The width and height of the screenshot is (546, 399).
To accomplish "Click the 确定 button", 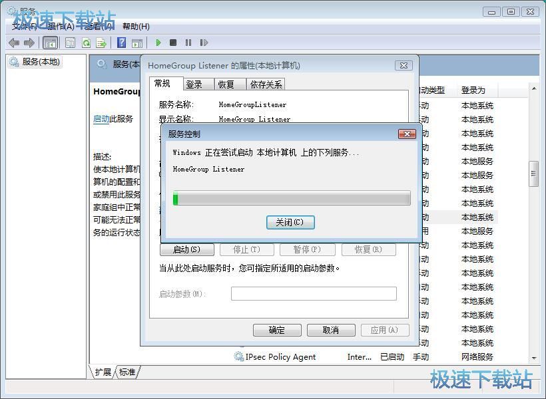I will coord(277,330).
